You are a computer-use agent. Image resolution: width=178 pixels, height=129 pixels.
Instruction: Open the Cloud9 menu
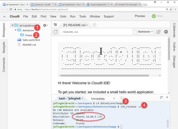coord(15,16)
